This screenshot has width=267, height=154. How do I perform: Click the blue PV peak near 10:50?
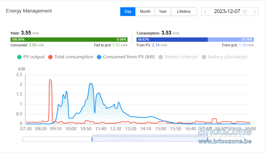coord(91,84)
